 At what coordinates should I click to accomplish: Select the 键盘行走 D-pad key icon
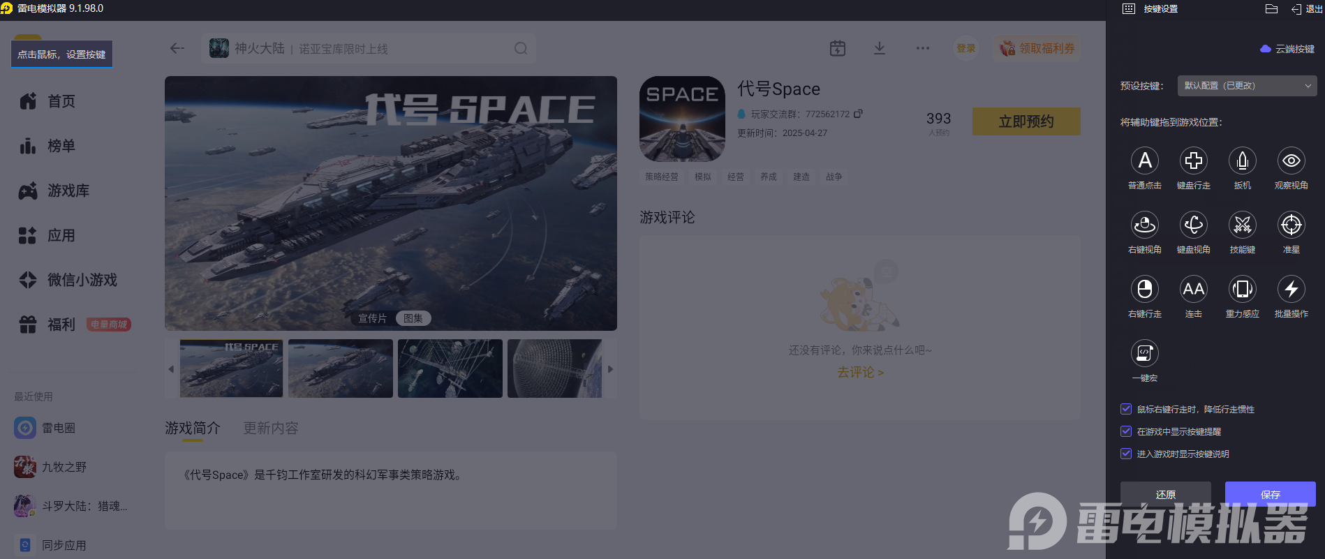click(x=1194, y=161)
